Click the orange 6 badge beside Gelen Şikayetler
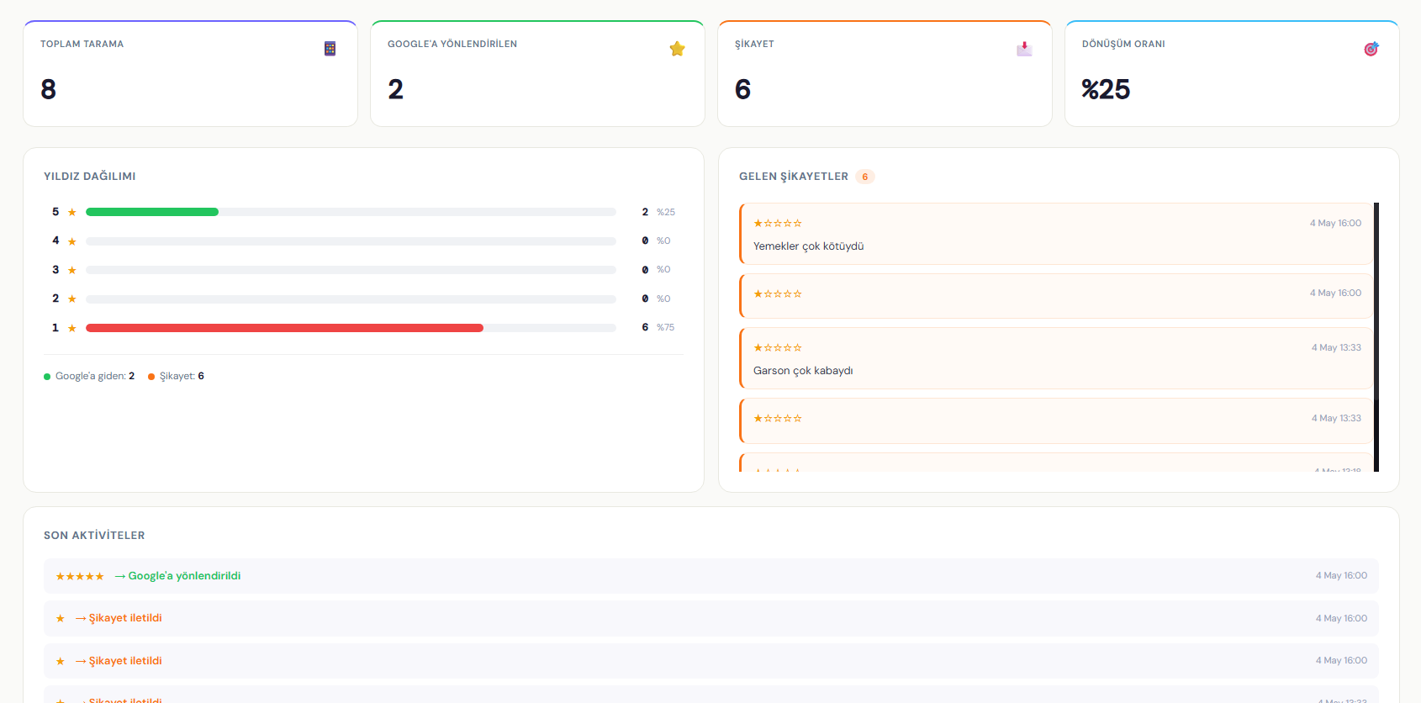This screenshot has width=1421, height=703. point(865,177)
